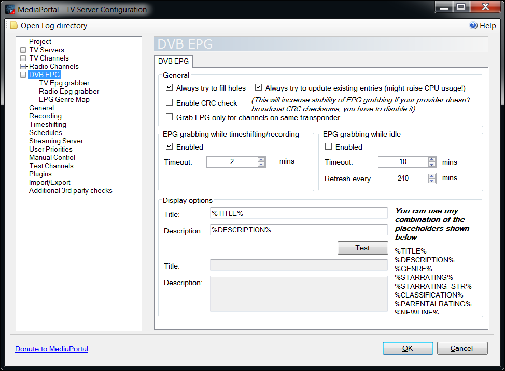Expand the TV Channels tree node

[23, 58]
